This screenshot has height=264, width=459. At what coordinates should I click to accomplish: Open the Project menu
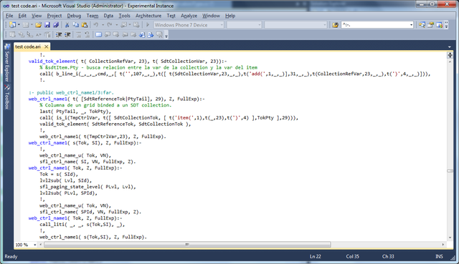pyautogui.click(x=55, y=16)
